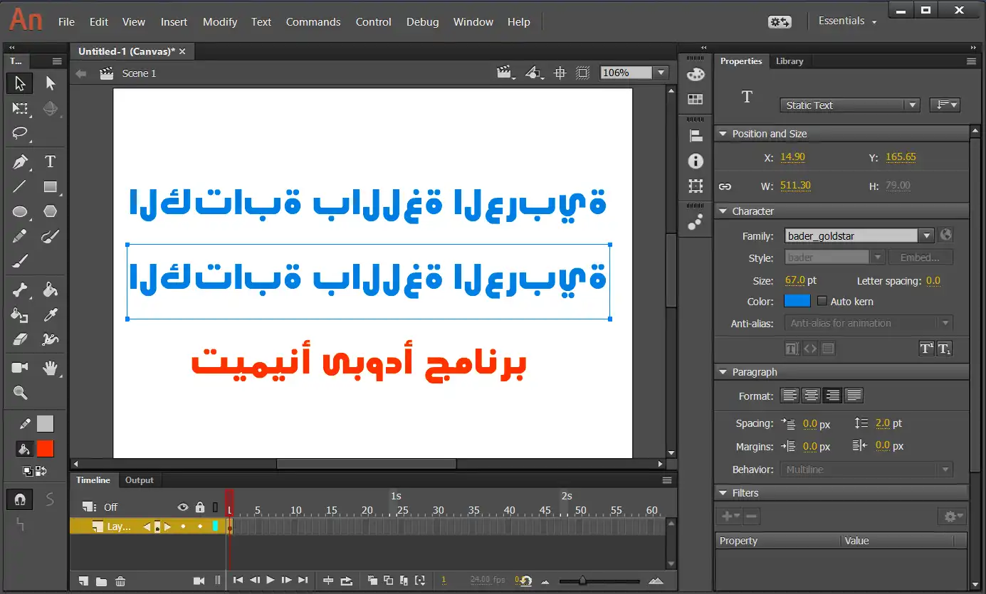Open the Essentials workspace dropdown
This screenshot has height=594, width=986.
click(x=847, y=21)
